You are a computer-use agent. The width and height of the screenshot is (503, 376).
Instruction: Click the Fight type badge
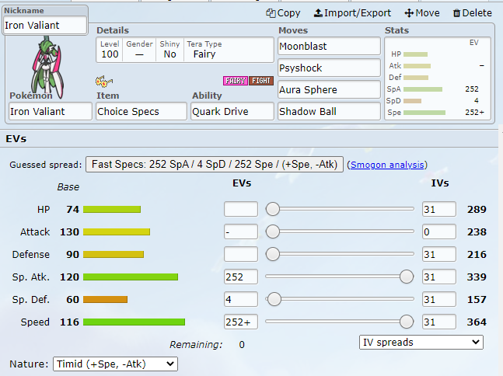(261, 81)
